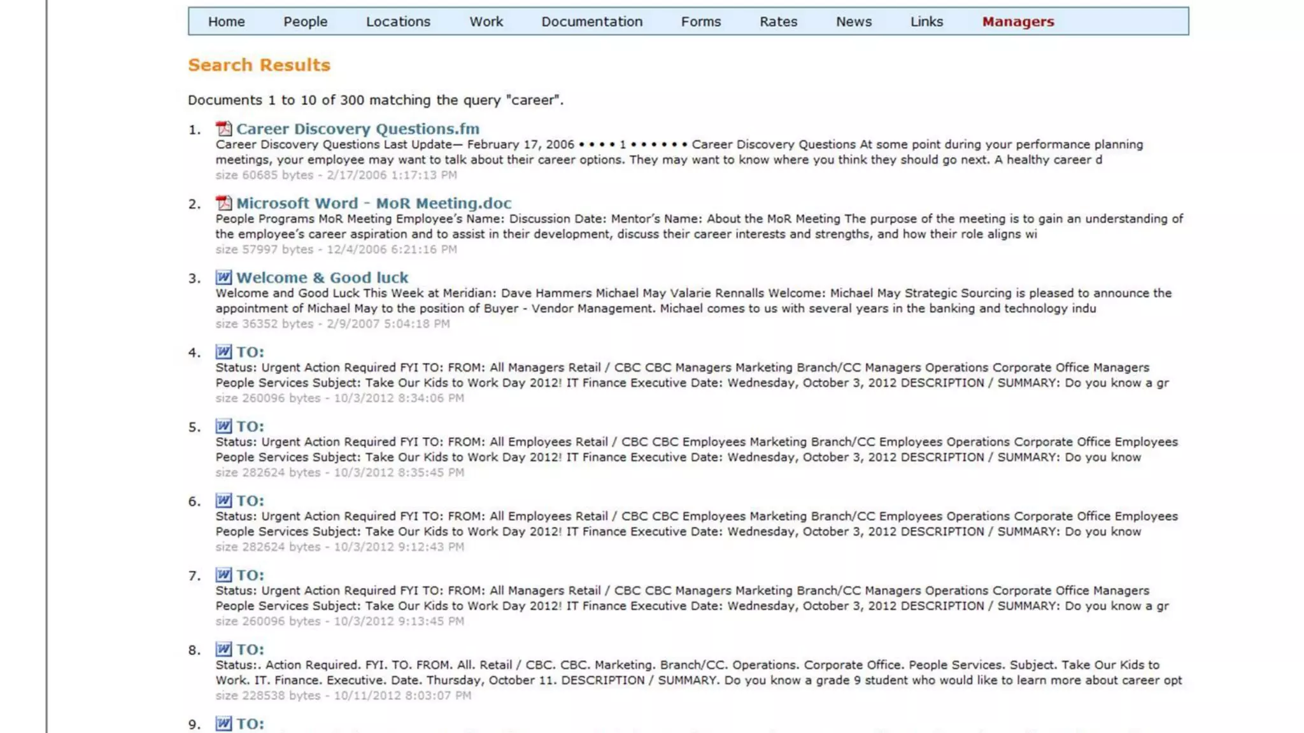Select the Documentation navigation item
The width and height of the screenshot is (1304, 733).
click(x=592, y=22)
